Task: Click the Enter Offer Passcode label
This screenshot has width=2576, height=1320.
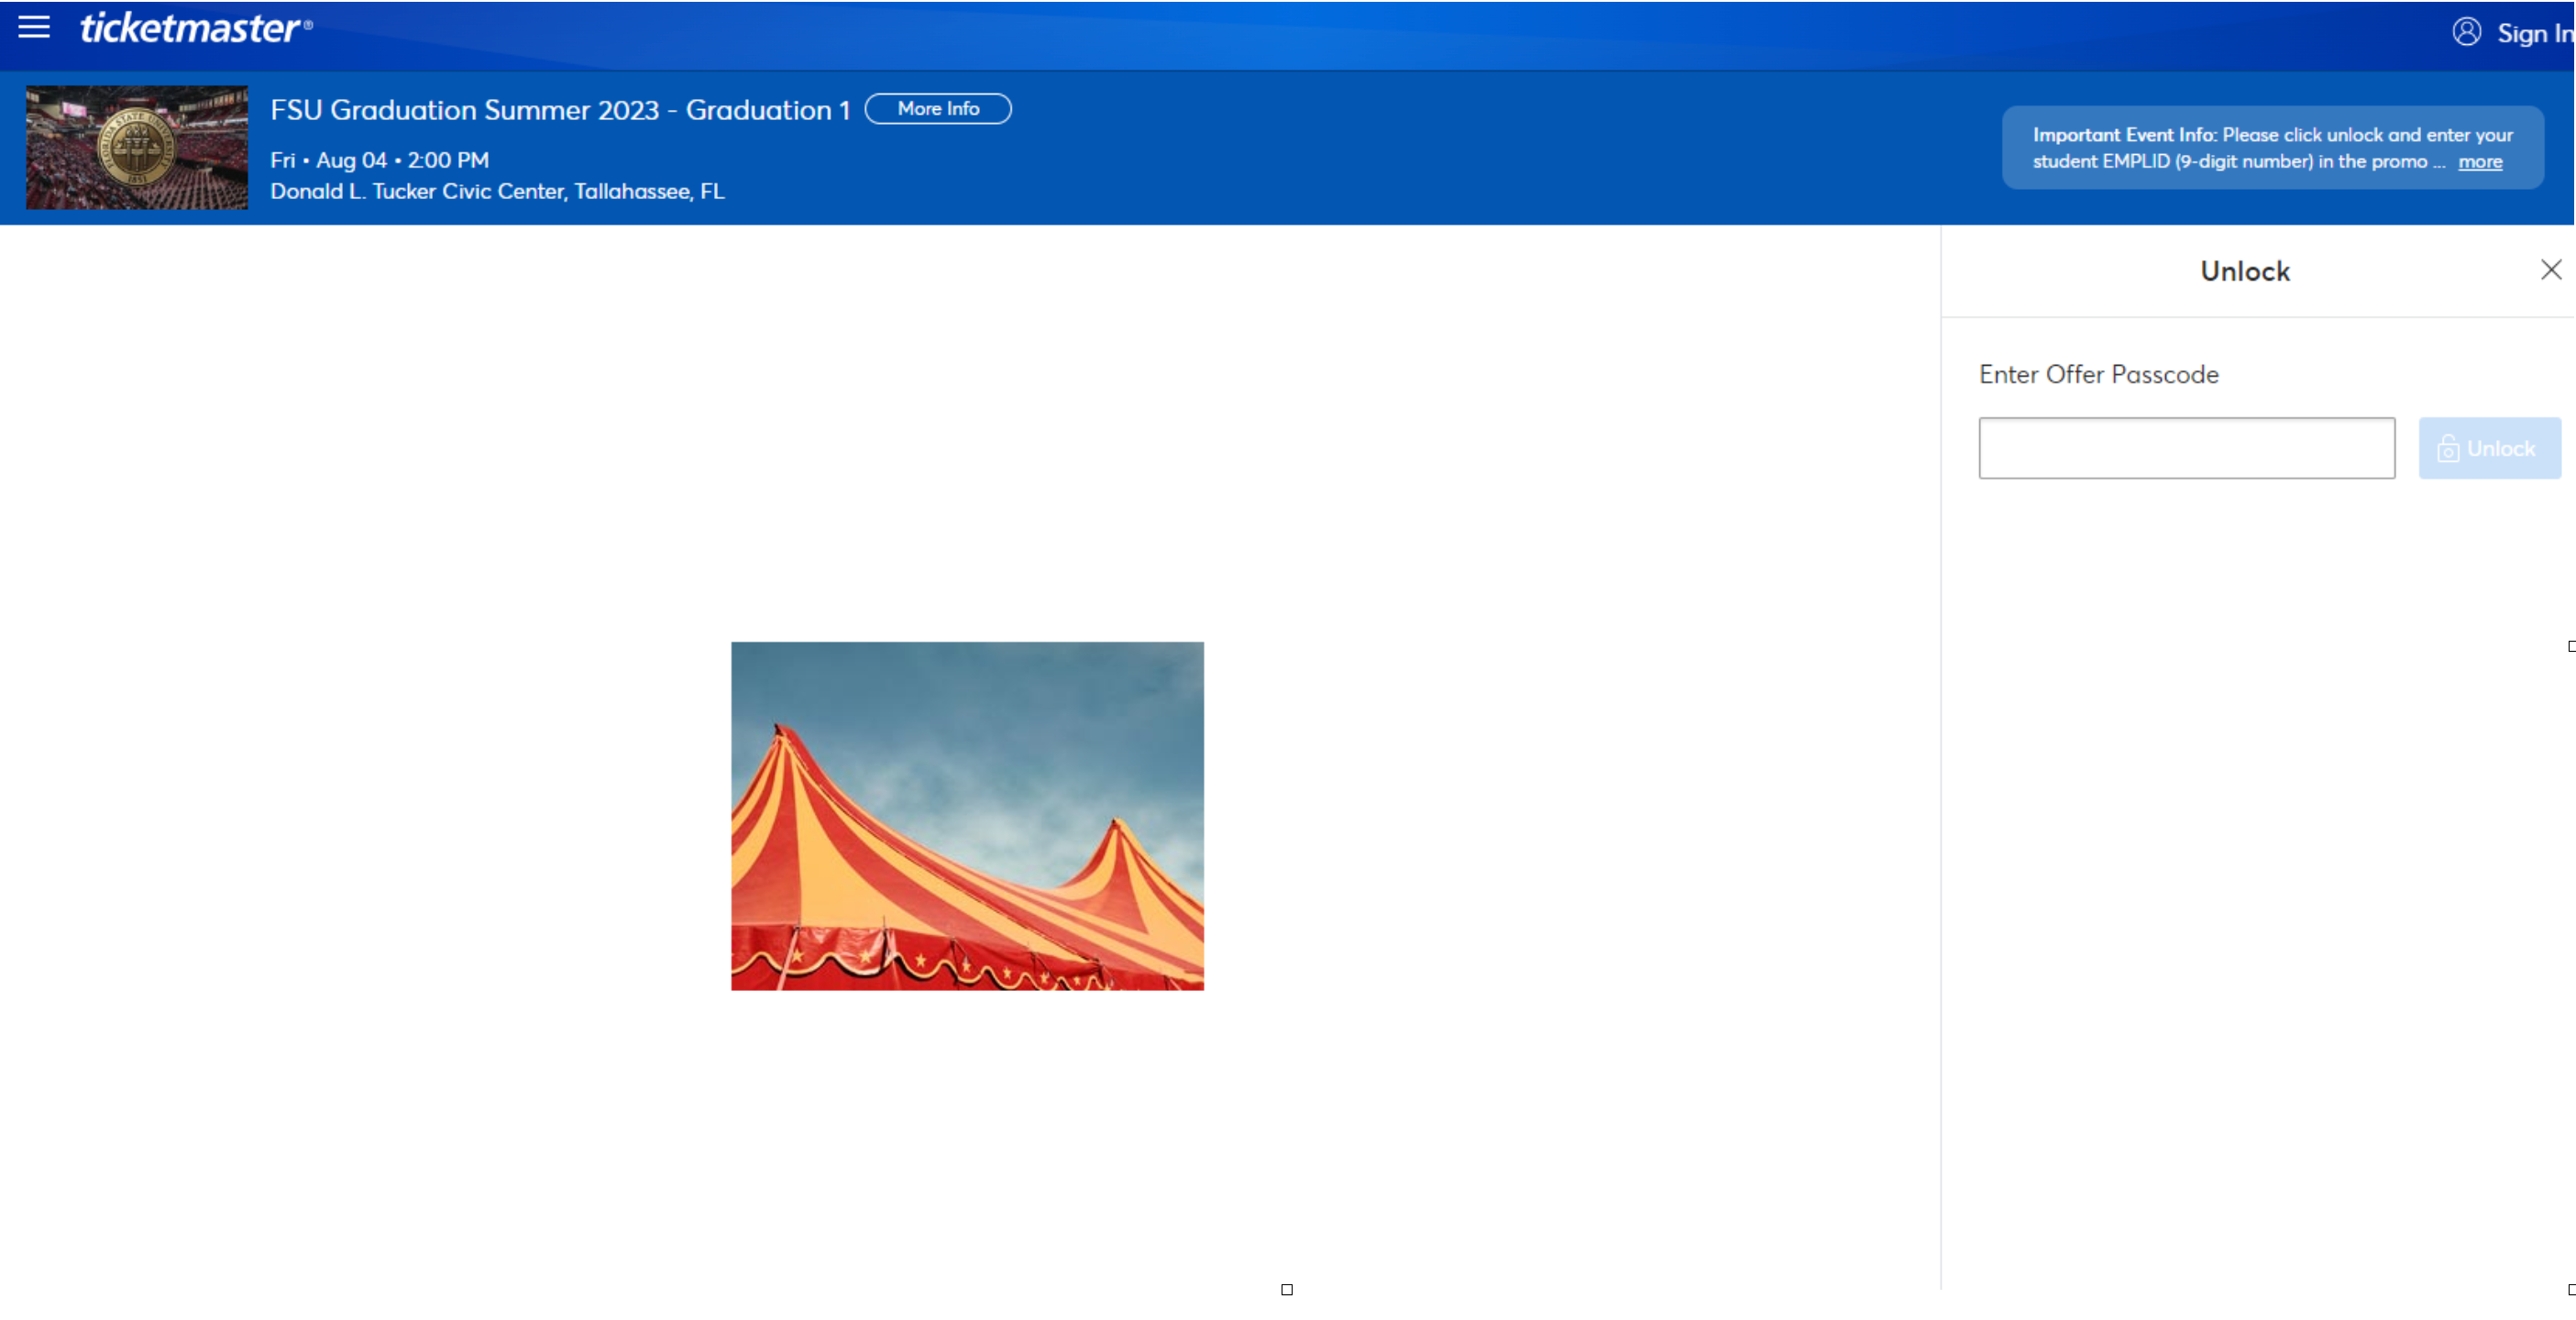Action: click(x=2098, y=374)
